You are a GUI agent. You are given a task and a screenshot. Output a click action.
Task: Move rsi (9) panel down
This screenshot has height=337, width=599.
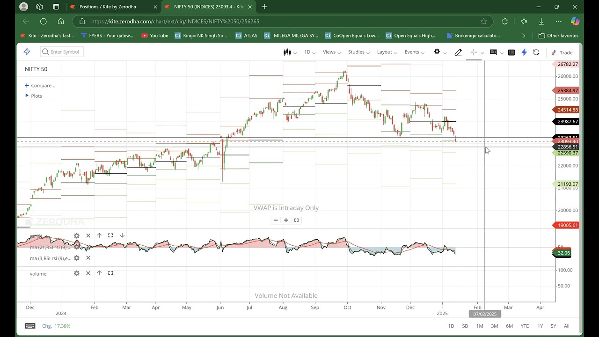pos(122,235)
